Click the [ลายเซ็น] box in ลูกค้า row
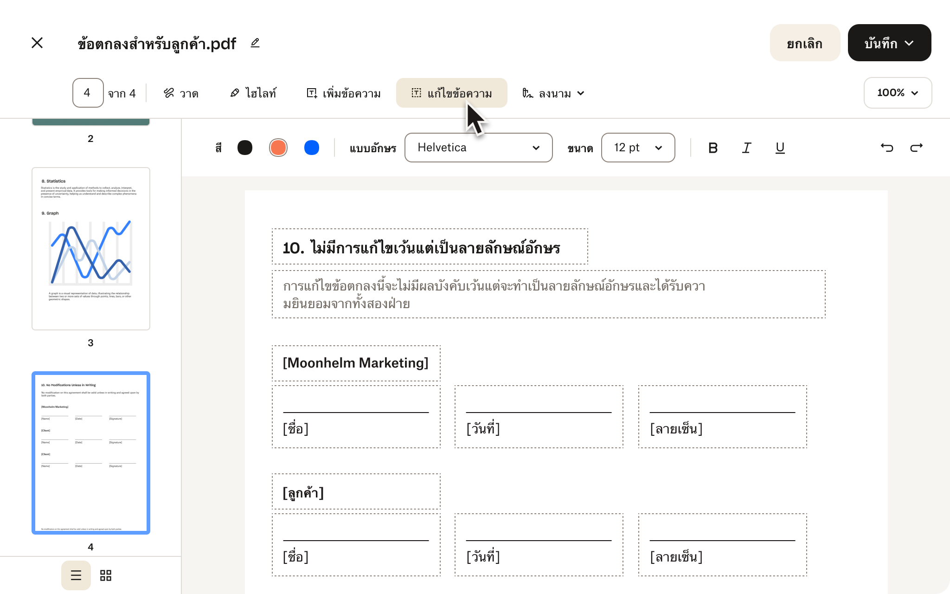The image size is (950, 594). (x=723, y=545)
